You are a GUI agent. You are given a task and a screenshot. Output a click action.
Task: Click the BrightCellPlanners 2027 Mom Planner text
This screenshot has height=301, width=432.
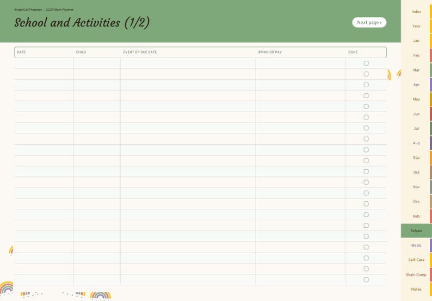tap(44, 10)
